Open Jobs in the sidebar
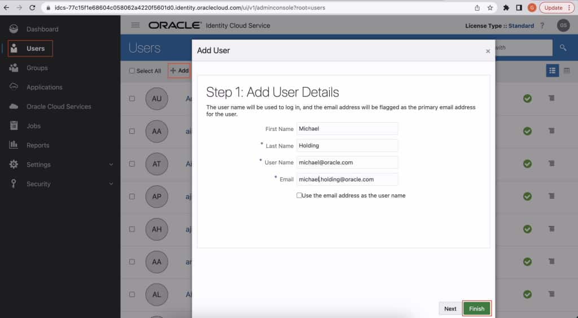578x318 pixels. (33, 126)
